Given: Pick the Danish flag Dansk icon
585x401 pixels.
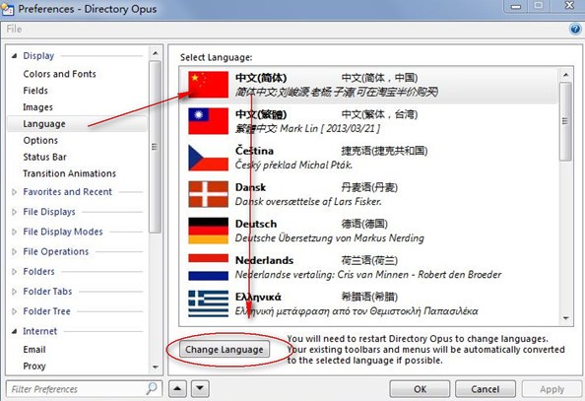Looking at the screenshot, I should point(208,194).
